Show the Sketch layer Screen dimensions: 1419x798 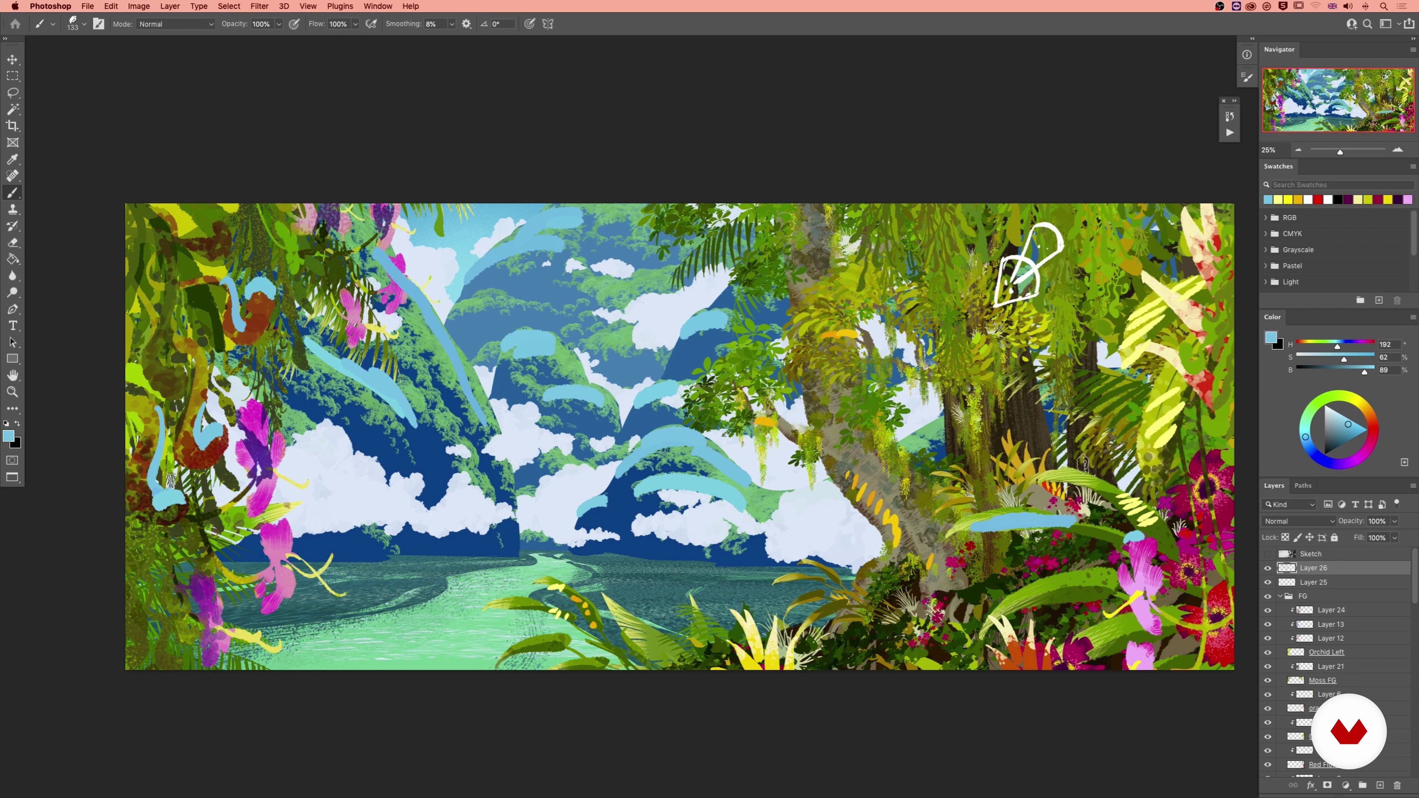pos(1267,554)
